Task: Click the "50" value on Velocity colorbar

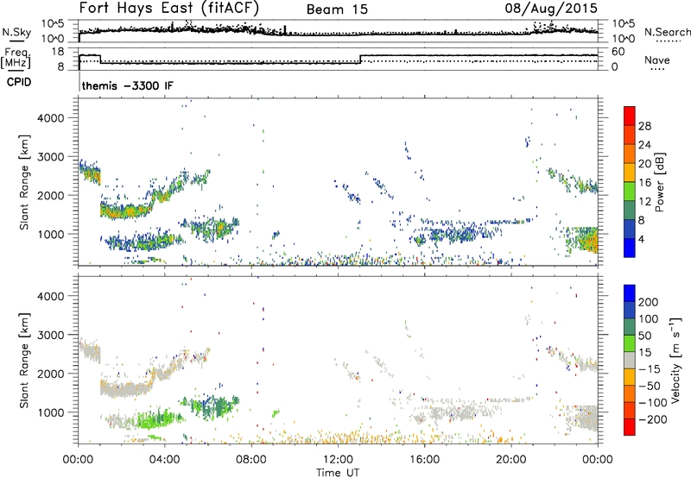Action: (644, 336)
